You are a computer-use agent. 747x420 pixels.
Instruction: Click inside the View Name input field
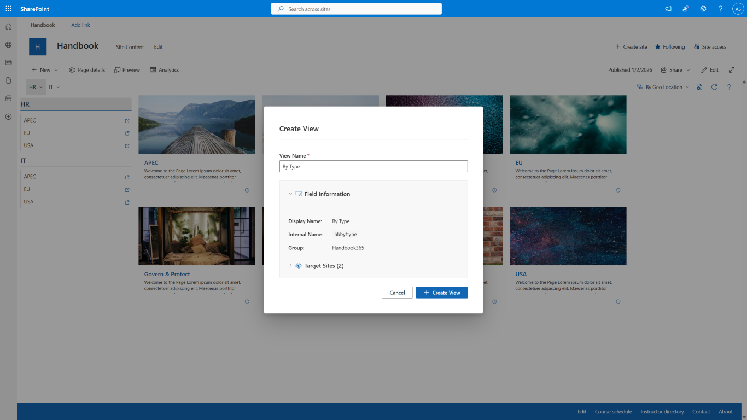(373, 166)
